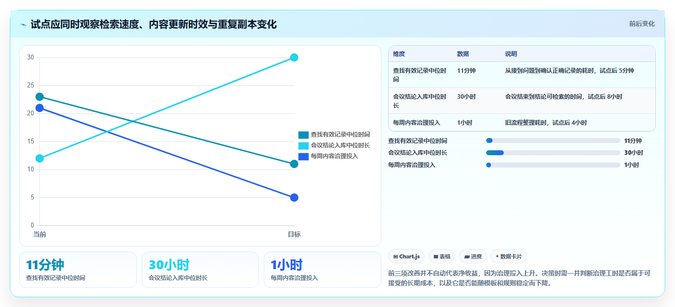Click the blue data point at value 21
The height and width of the screenshot is (307, 675).
[39, 108]
